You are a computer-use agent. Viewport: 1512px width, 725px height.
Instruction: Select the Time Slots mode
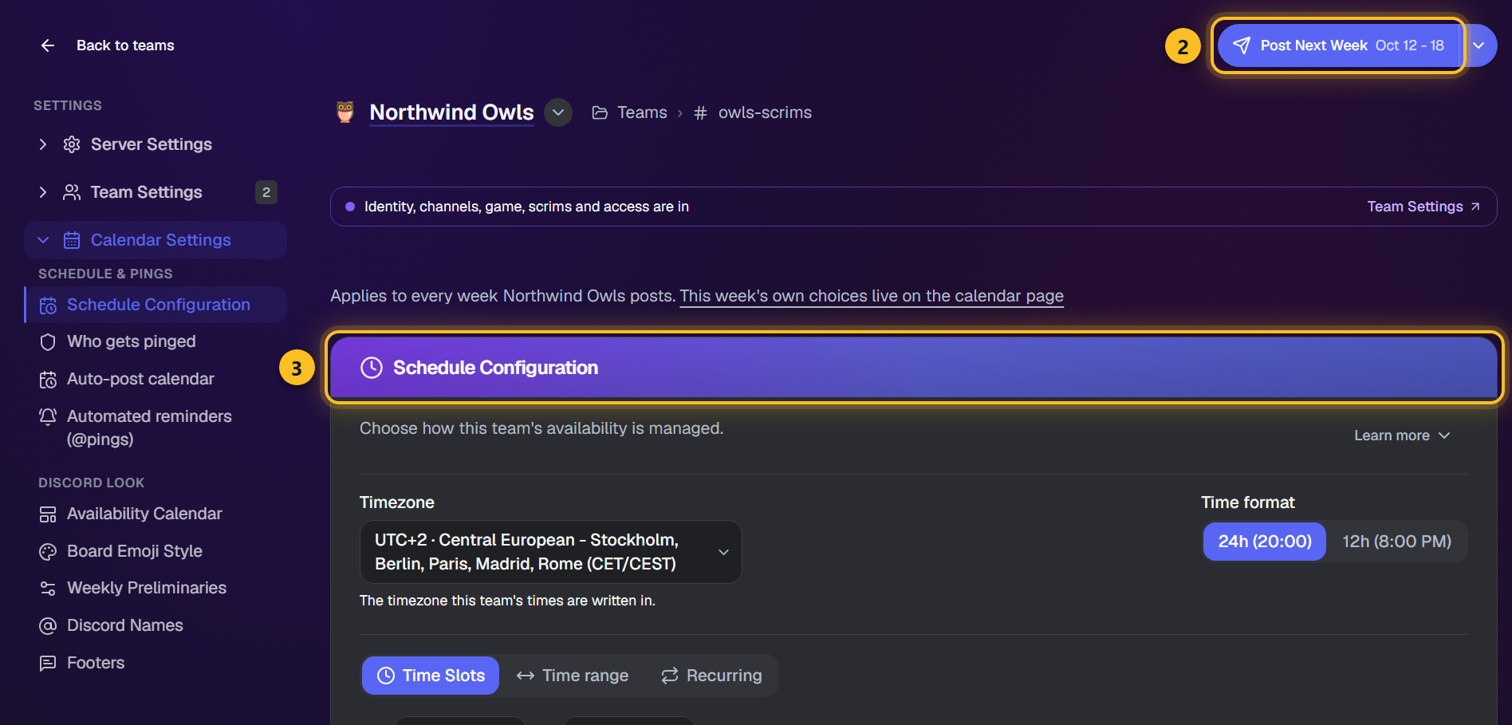(431, 676)
